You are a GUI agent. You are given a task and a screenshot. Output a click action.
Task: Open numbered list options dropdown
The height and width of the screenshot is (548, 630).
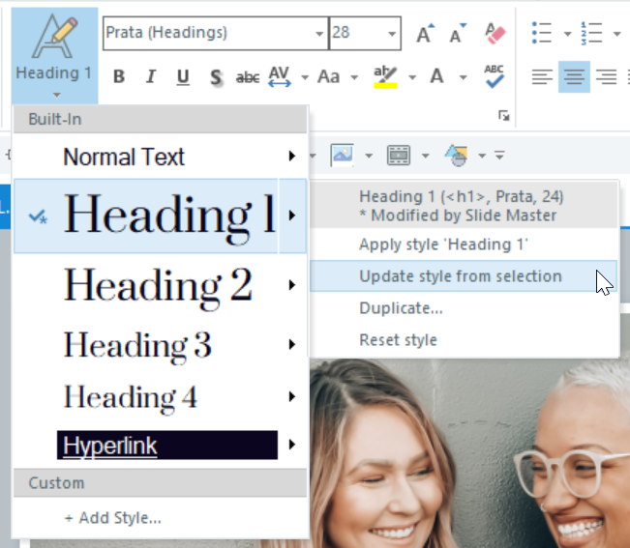[x=616, y=34]
